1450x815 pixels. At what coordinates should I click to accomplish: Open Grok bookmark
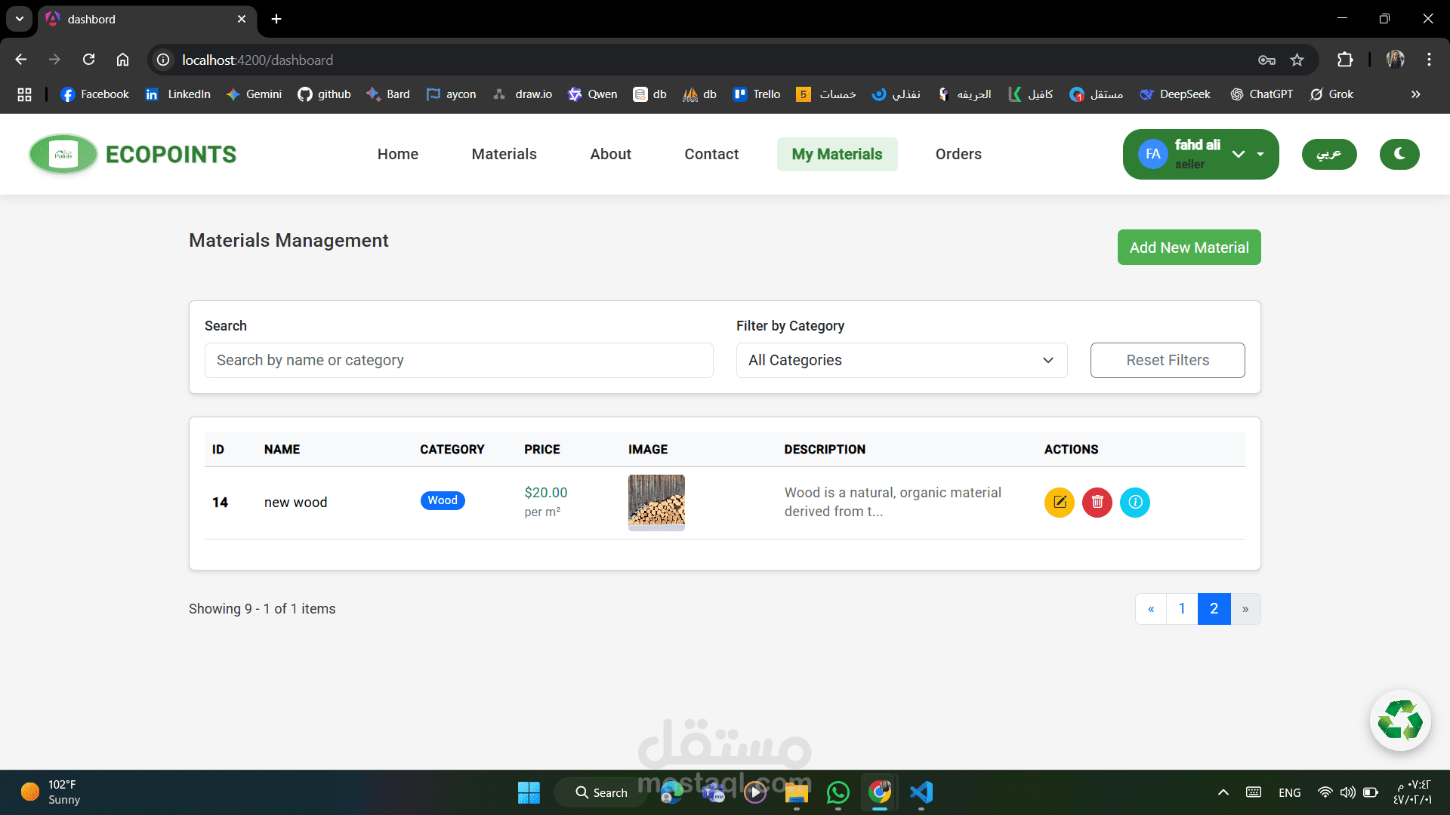[1331, 94]
